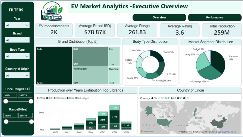Click the KR country legend item

point(173,98)
